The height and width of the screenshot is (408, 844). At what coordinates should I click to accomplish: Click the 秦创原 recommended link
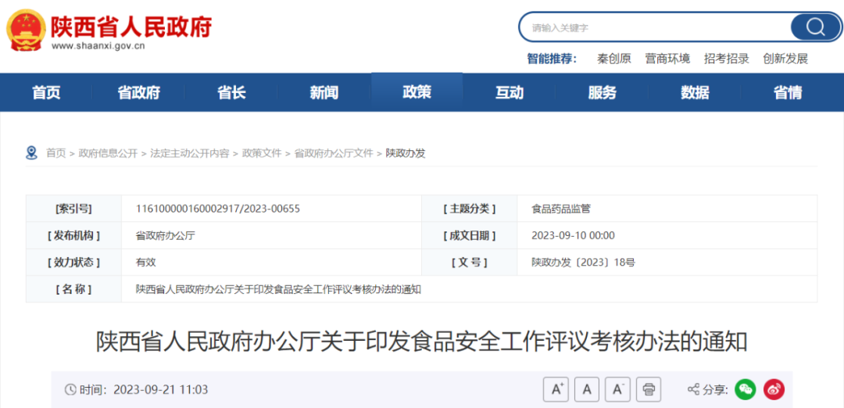pyautogui.click(x=613, y=59)
